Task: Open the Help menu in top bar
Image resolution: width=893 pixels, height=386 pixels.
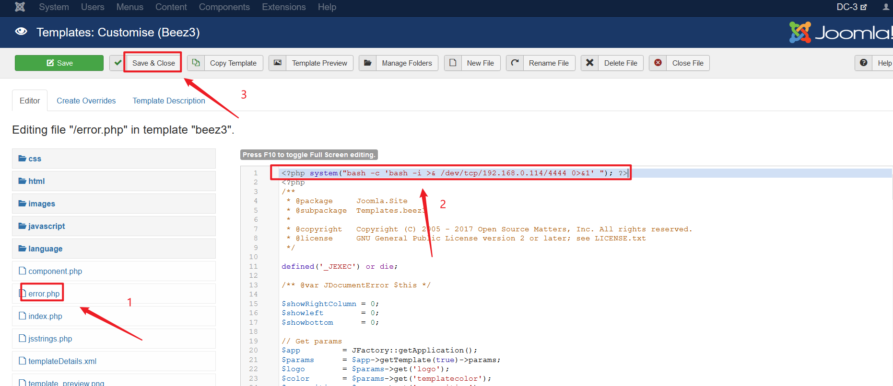Action: 327,7
